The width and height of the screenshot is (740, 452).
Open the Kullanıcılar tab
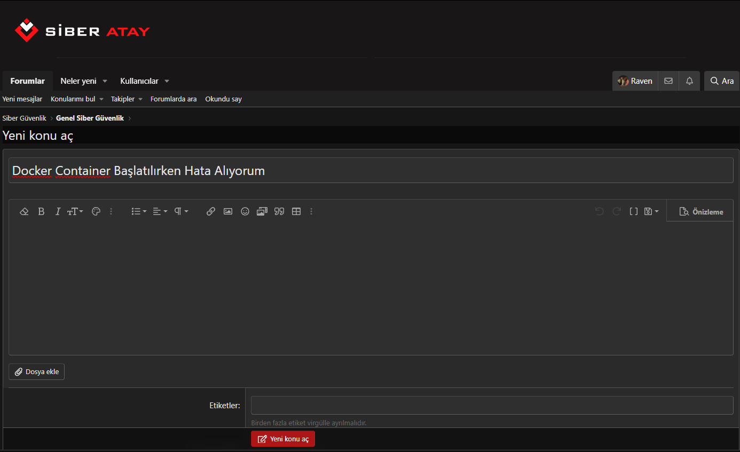(139, 81)
